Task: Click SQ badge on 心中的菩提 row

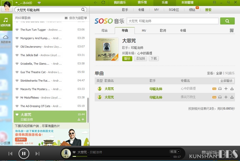Action: (214, 89)
